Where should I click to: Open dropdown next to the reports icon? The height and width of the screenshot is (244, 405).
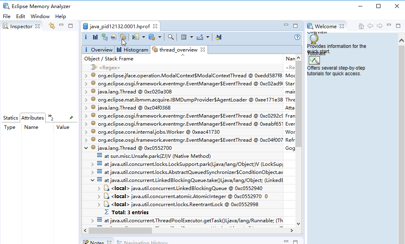143,37
